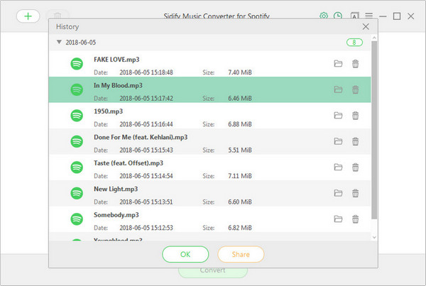Click date 2018-06-05 15:12:53
Screen dimensions: 426x286
coord(146,228)
